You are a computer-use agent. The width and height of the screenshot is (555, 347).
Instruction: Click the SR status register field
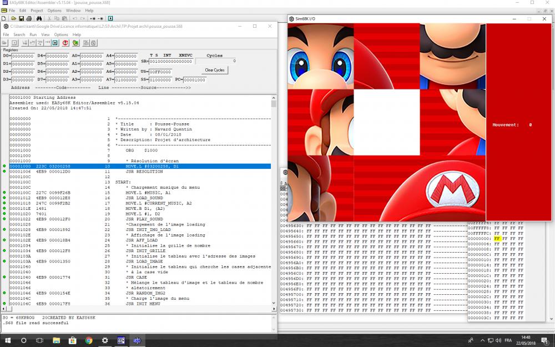click(171, 61)
